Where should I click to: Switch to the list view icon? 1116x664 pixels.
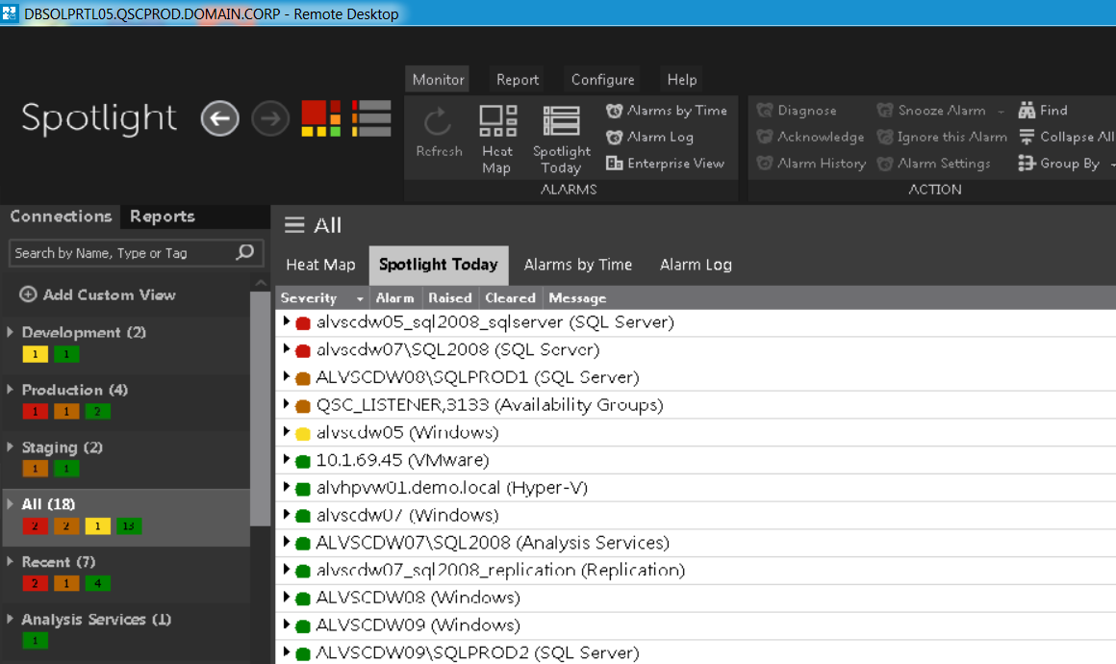tap(371, 118)
